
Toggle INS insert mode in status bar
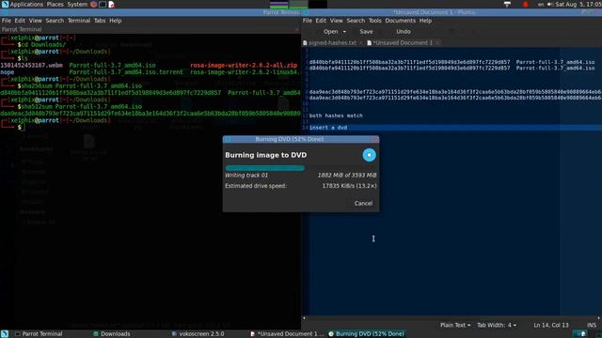coord(592,325)
